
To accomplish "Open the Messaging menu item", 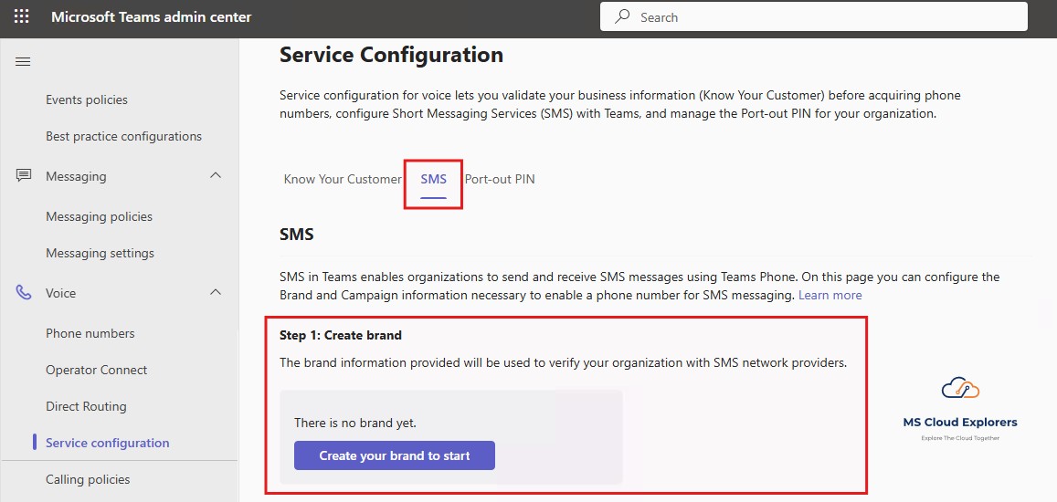I will 76,176.
